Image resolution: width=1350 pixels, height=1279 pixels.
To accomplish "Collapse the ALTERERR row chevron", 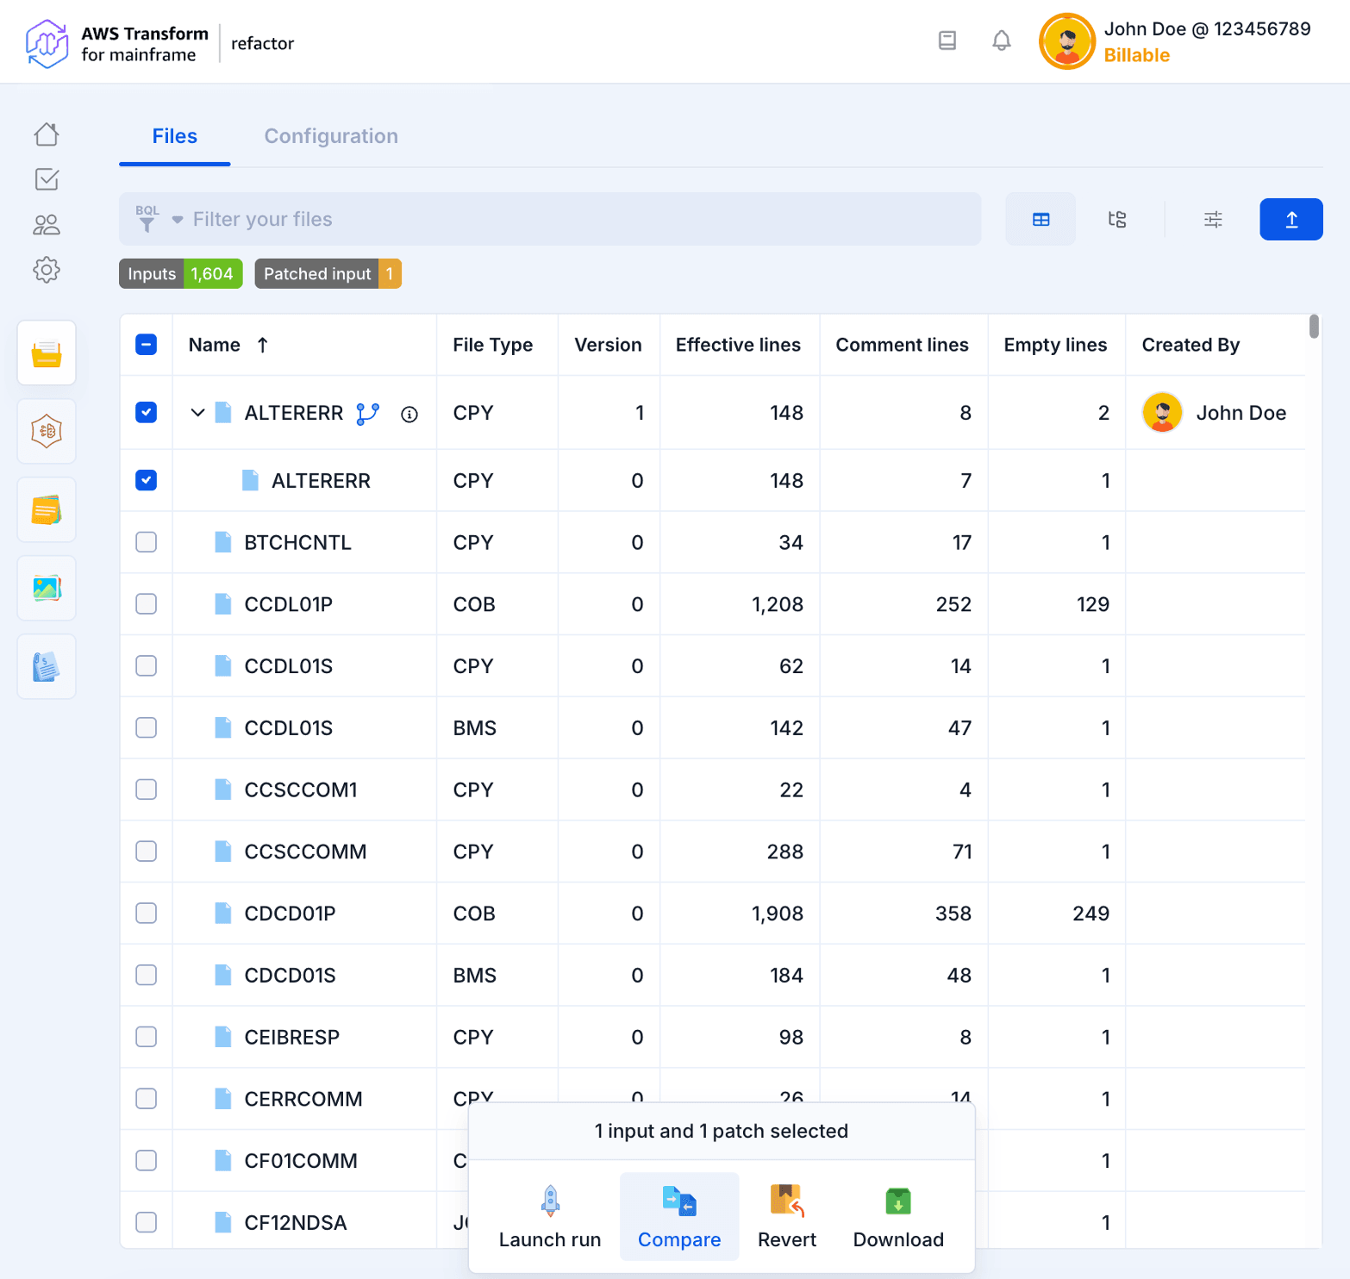I will coord(197,413).
